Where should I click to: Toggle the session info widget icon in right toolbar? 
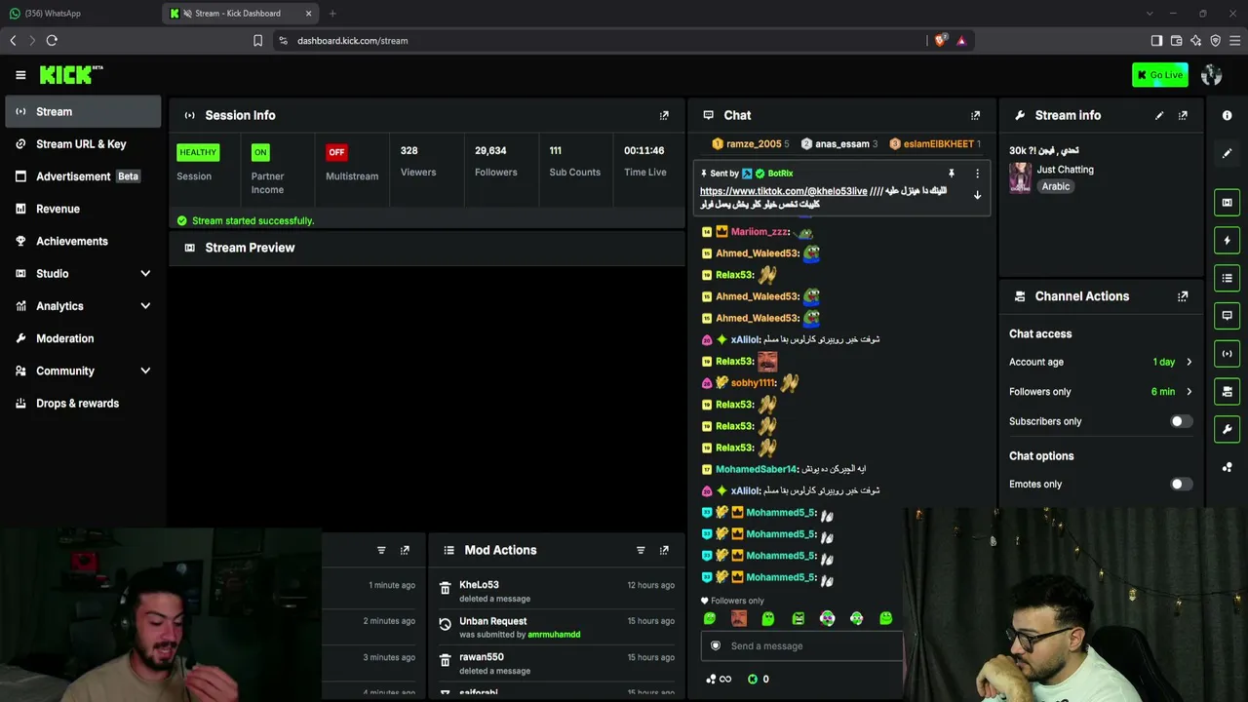pyautogui.click(x=1227, y=354)
